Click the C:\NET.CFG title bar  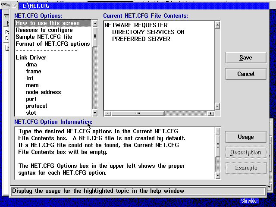(144, 6)
